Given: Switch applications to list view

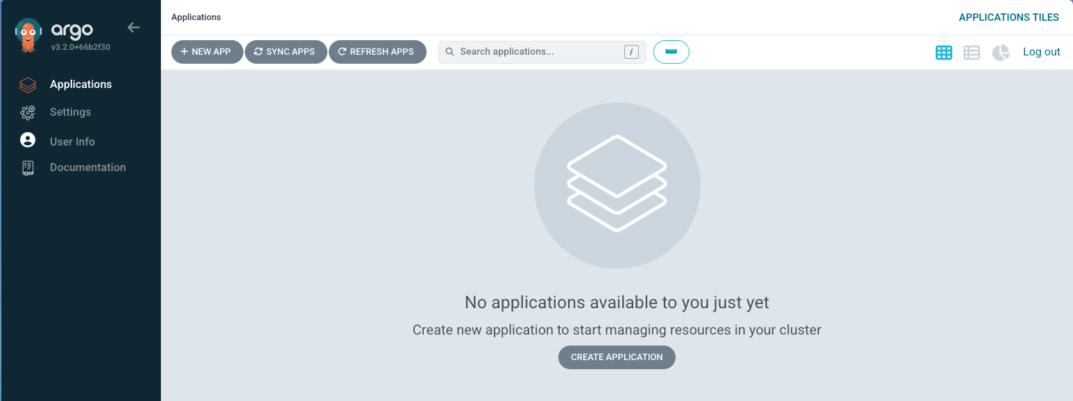Looking at the screenshot, I should pyautogui.click(x=971, y=52).
